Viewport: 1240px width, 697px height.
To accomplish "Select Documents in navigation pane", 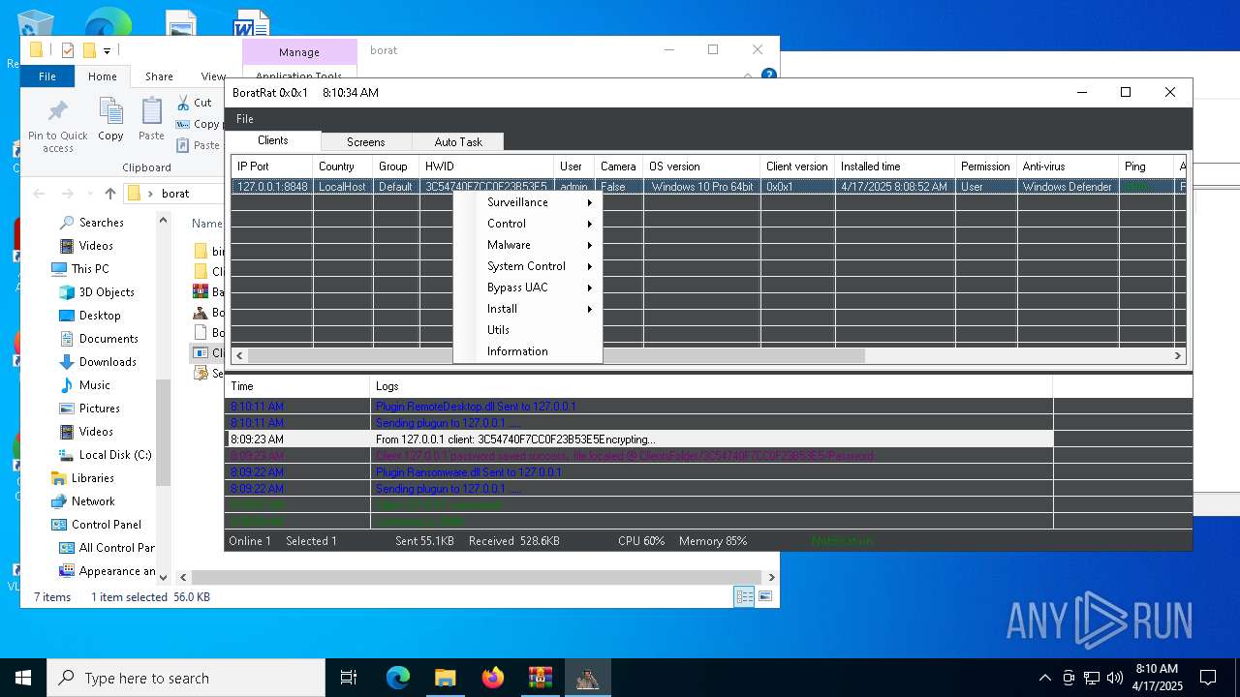I will (x=108, y=339).
